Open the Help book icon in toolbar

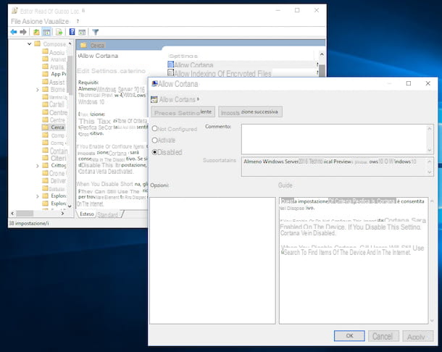click(x=72, y=32)
